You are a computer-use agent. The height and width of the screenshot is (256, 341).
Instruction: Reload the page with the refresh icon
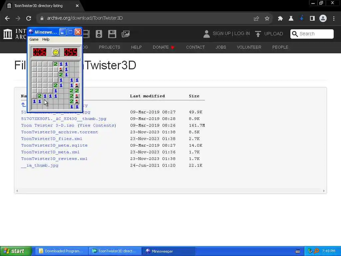click(29, 18)
